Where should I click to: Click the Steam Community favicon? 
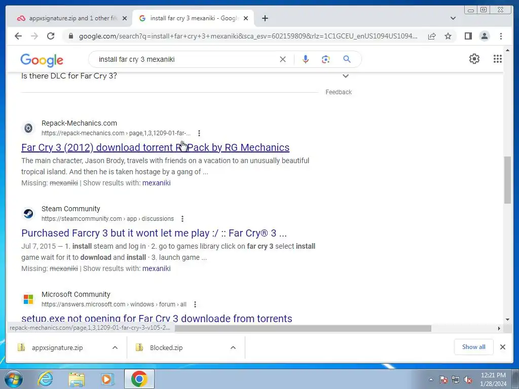pyautogui.click(x=28, y=214)
